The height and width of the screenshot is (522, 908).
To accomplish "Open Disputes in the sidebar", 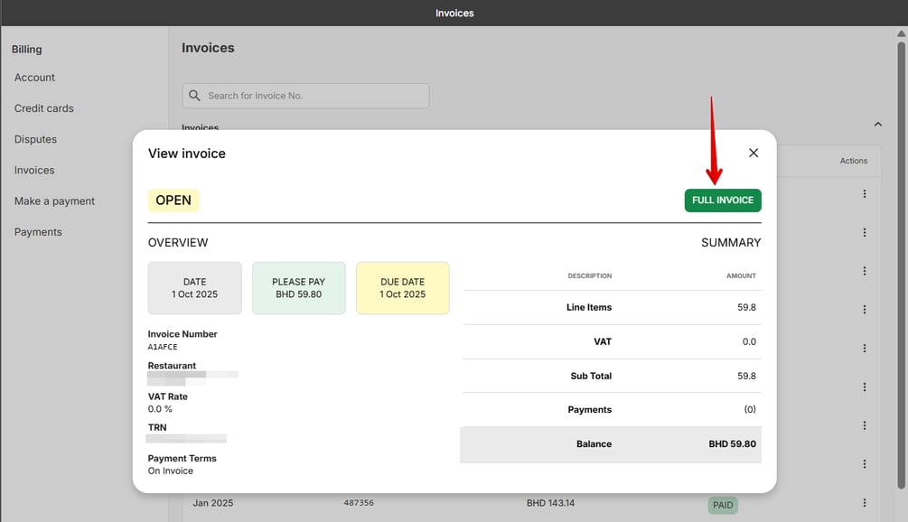I will [35, 139].
